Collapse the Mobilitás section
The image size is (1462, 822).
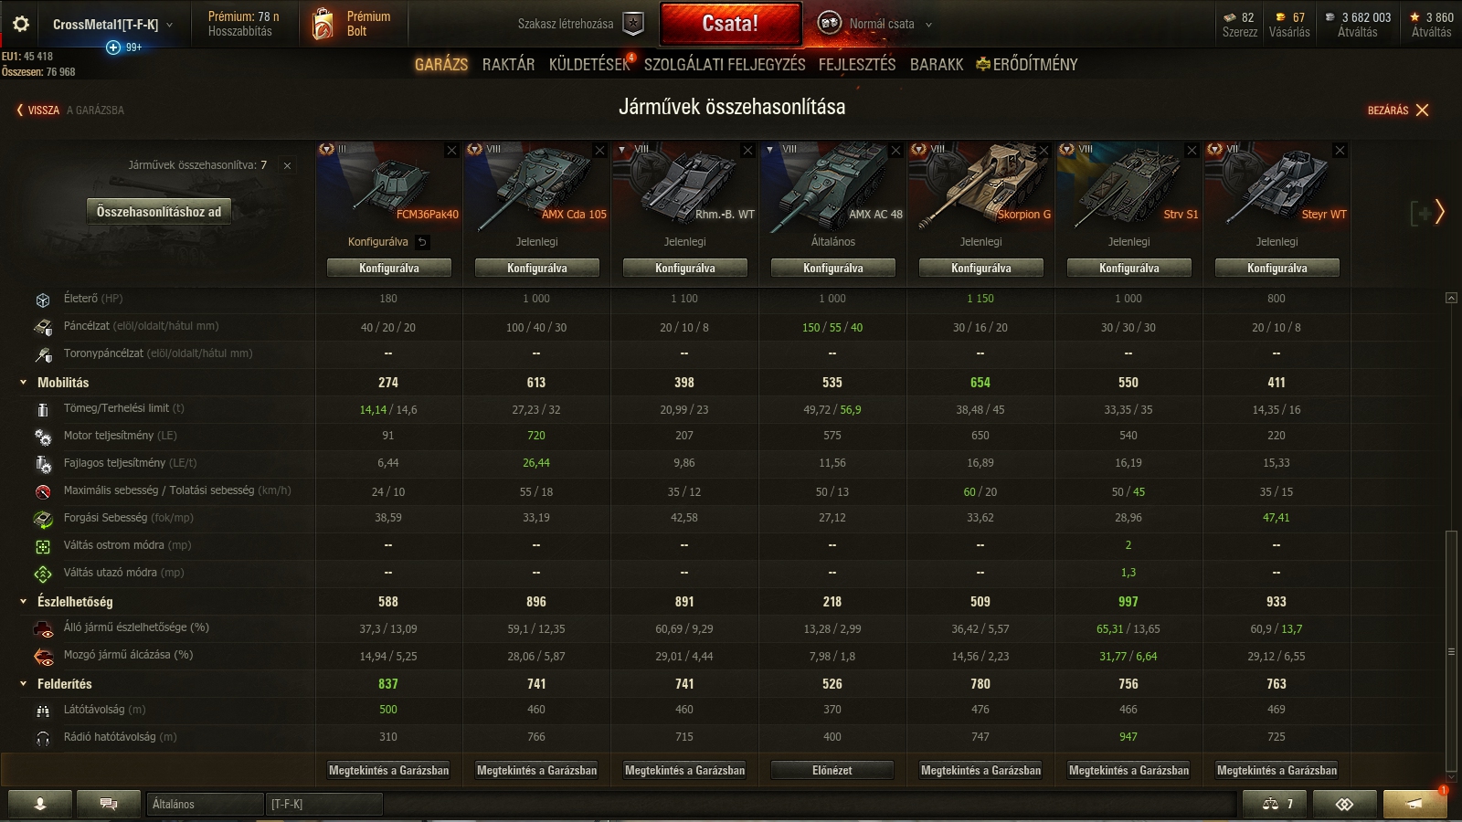tap(24, 383)
